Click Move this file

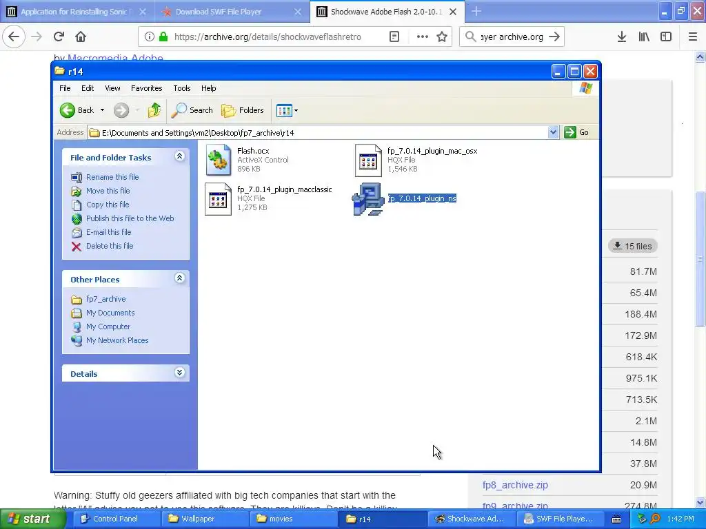tap(108, 191)
